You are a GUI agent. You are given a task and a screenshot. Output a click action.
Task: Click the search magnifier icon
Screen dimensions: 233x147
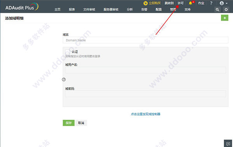pos(217,9)
